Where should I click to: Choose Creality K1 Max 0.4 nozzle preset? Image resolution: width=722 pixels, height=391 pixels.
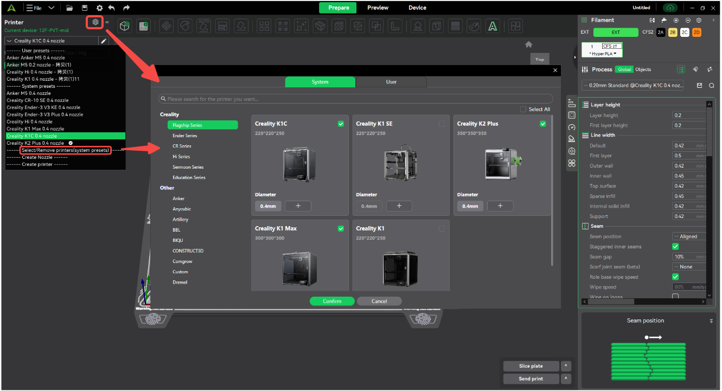[x=35, y=129]
